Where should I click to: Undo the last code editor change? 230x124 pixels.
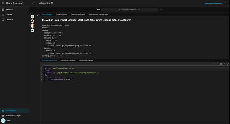(213, 64)
